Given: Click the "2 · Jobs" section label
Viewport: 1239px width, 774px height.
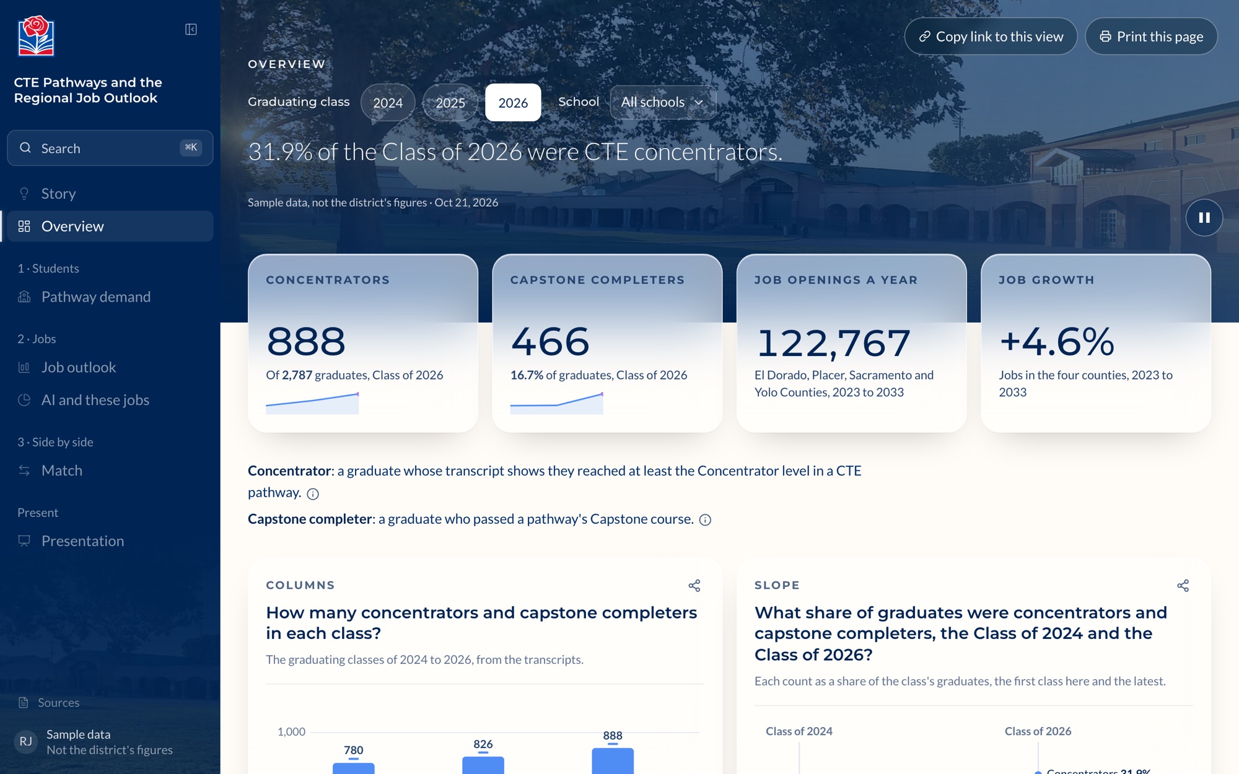Looking at the screenshot, I should 37,339.
